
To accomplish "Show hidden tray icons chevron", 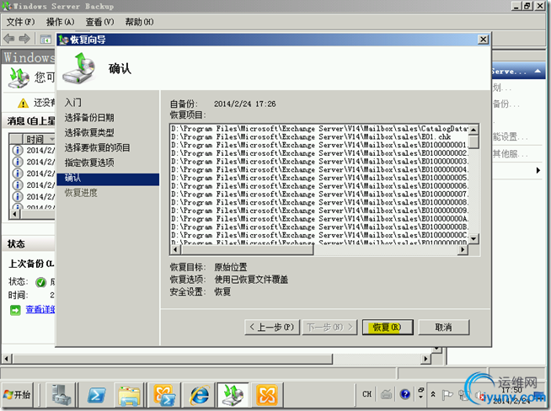I will coord(433,394).
